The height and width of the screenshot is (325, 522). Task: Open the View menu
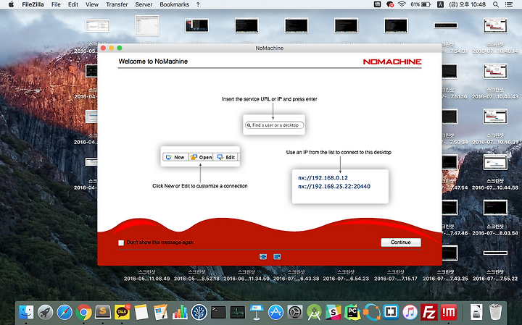[92, 4]
